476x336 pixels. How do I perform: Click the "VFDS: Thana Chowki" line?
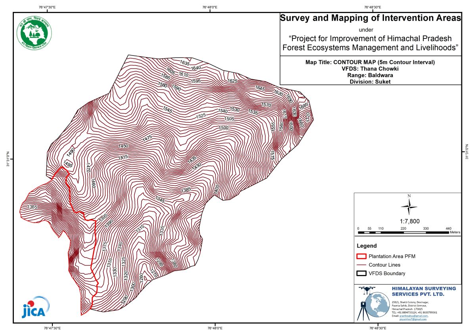[370, 69]
